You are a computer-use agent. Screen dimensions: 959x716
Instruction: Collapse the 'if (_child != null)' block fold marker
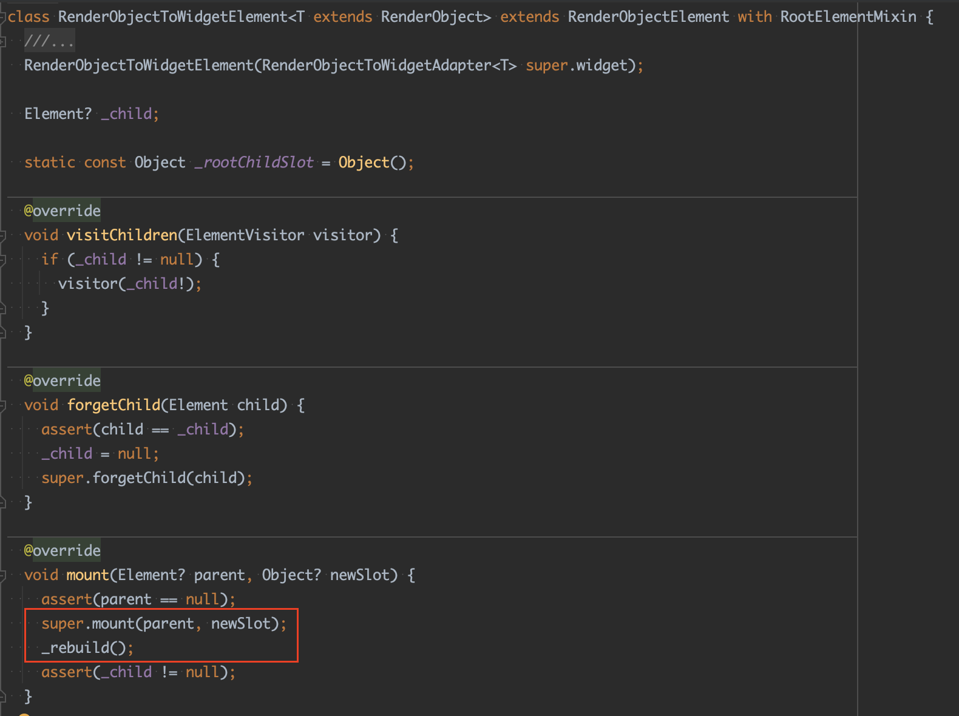[2, 260]
